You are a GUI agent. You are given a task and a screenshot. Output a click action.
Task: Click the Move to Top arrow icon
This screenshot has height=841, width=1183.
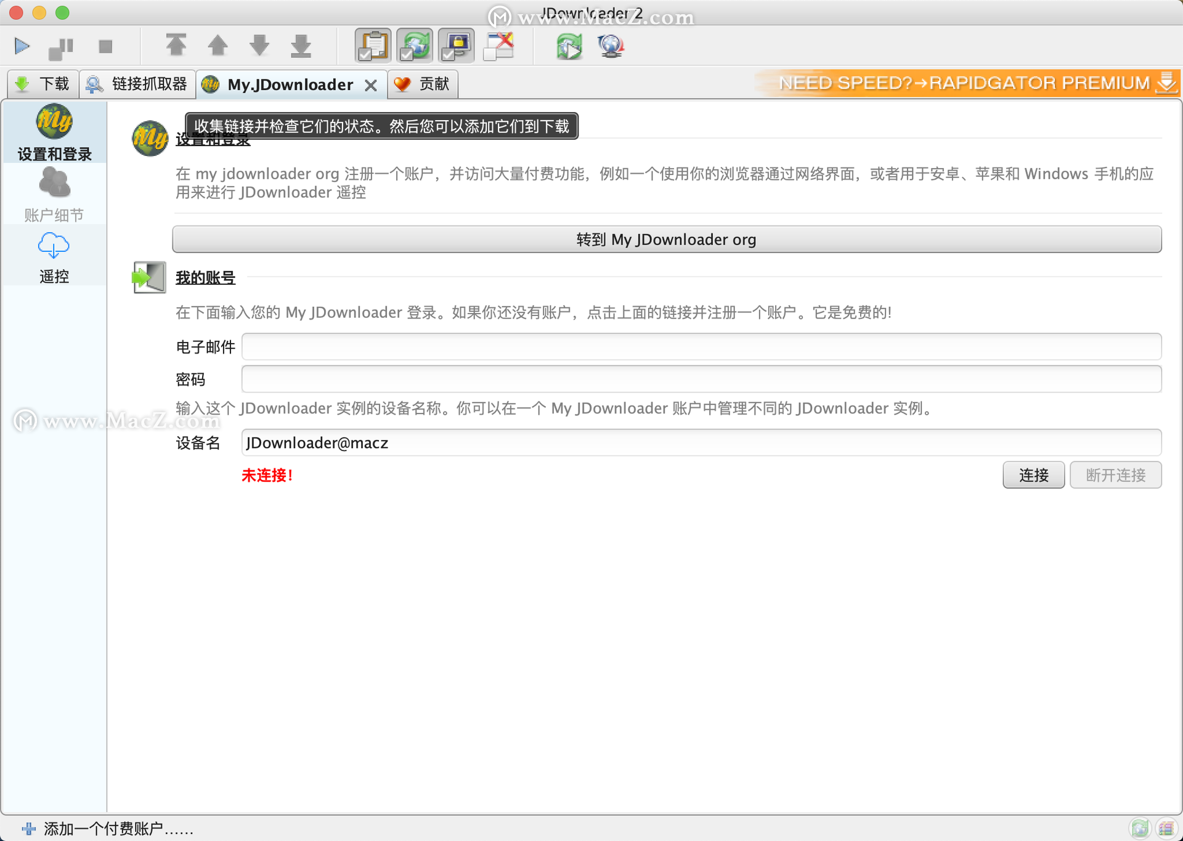(x=176, y=46)
